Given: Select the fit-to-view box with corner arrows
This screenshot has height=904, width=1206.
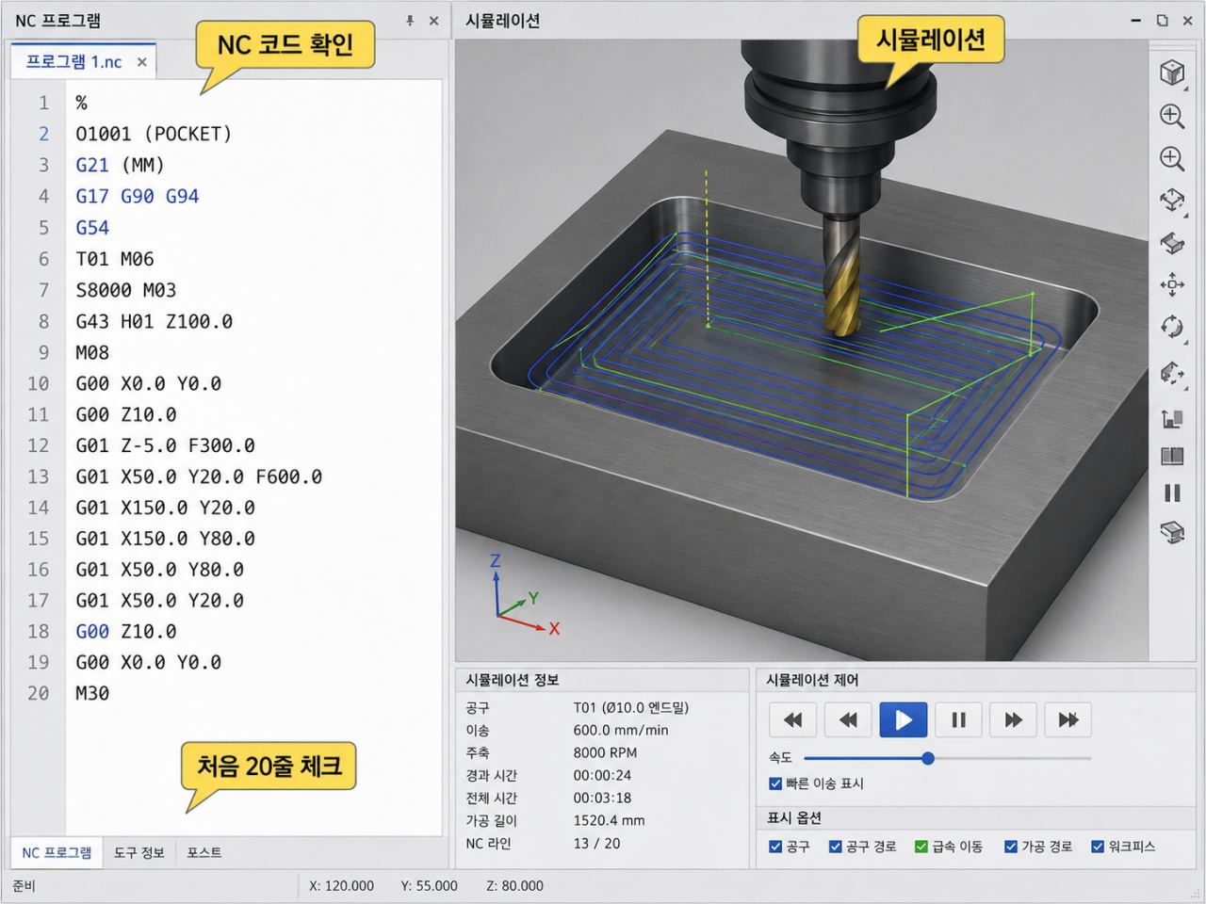Looking at the screenshot, I should click(x=1171, y=200).
